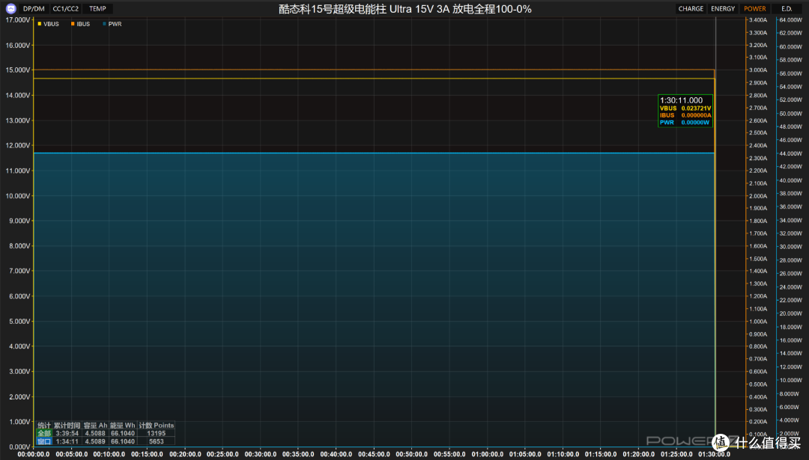Click the VBUS 0.023721V readout
The image size is (809, 460).
[685, 108]
